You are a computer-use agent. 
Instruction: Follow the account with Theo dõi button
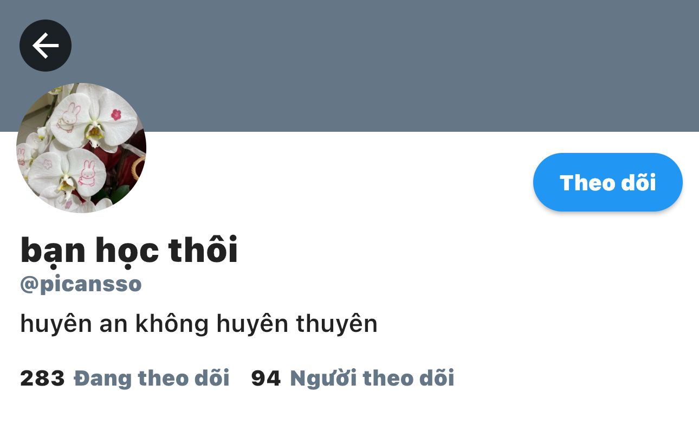point(608,182)
